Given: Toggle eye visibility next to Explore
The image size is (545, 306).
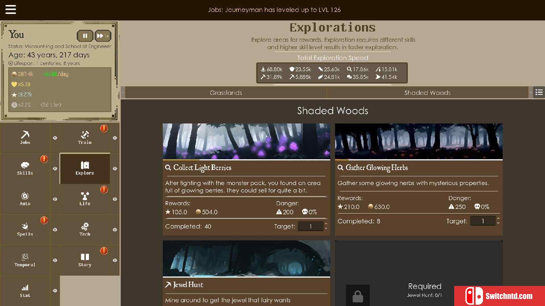Looking at the screenshot, I should point(115,169).
